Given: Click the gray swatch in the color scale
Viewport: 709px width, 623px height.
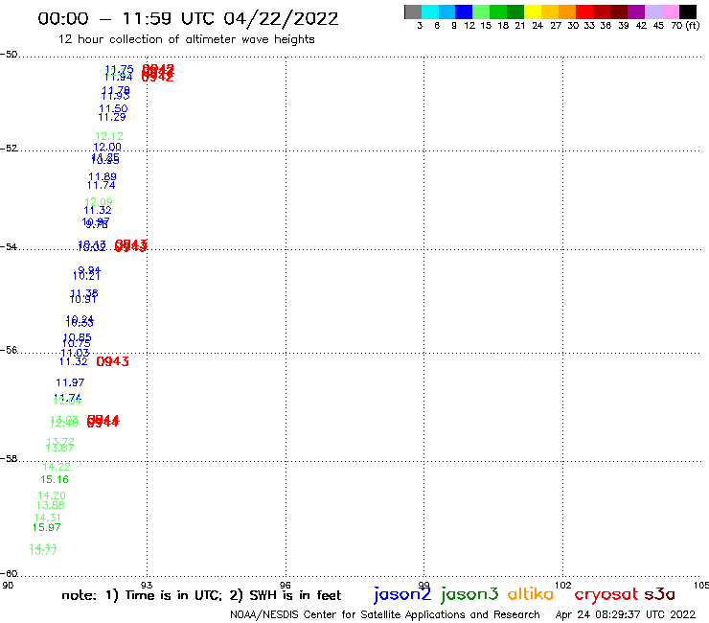Looking at the screenshot, I should (413, 12).
